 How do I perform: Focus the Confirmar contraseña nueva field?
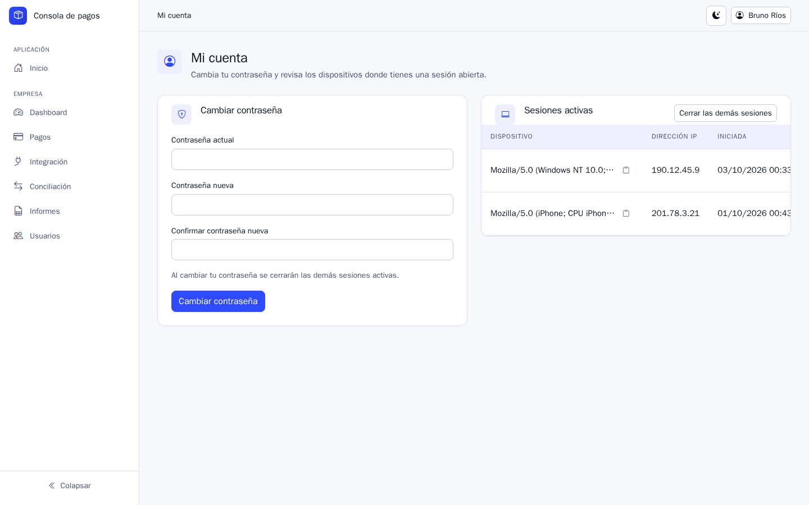pyautogui.click(x=312, y=250)
